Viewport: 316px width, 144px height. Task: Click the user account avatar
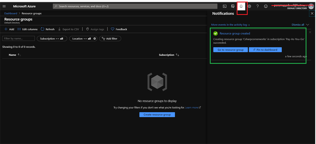tap(311, 6)
